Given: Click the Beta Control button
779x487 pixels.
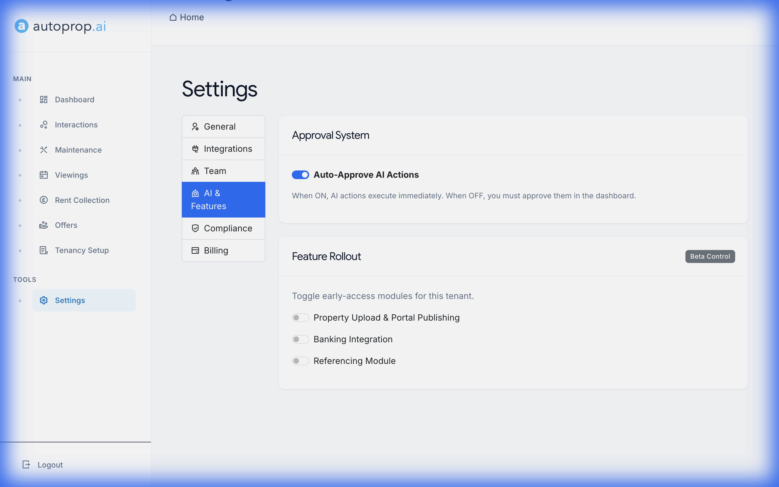Looking at the screenshot, I should (x=709, y=256).
